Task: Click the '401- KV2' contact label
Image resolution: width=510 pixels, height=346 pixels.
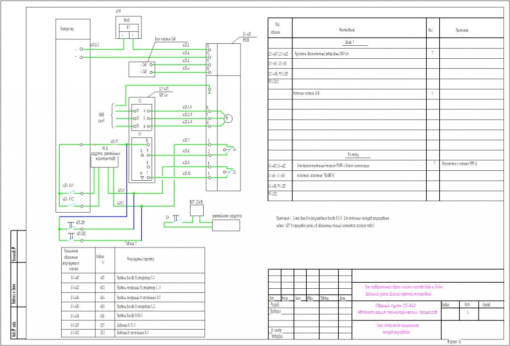Action: [x=68, y=199]
